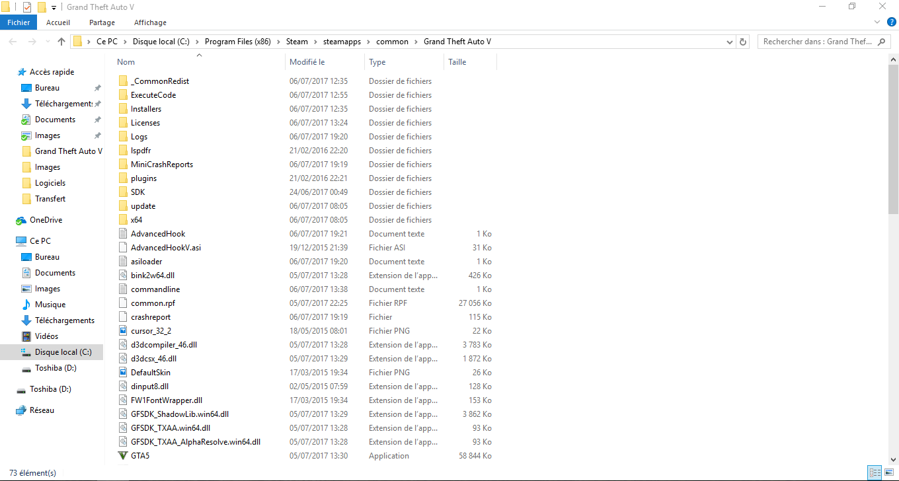
Task: Open Grand Theft Auto V in the sidebar quick access
Action: (x=69, y=151)
